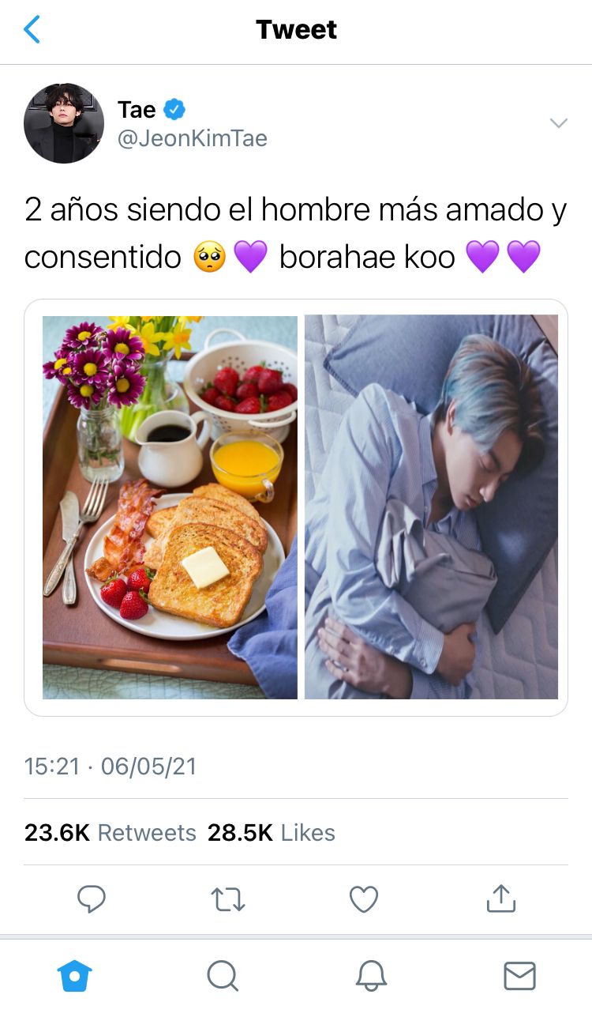Image resolution: width=592 pixels, height=1017 pixels.
Task: View the 28.5K Likes list
Action: 272,833
